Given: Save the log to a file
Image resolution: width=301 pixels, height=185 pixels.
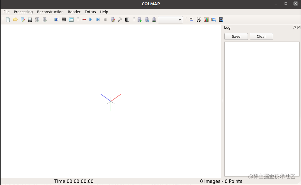Looking at the screenshot, I should click(x=236, y=36).
